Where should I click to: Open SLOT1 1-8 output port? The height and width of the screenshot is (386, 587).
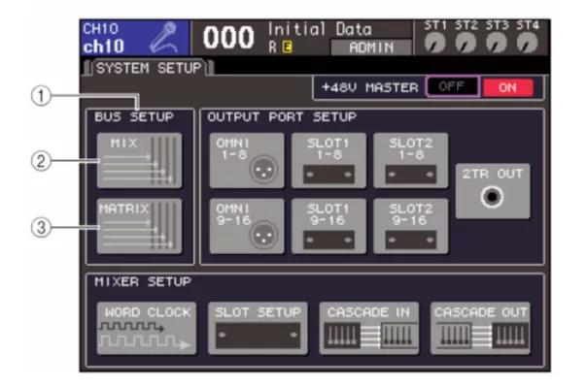click(x=328, y=160)
